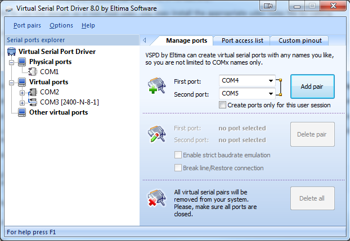Click the Other virtual ports computer icon
Viewport: 350px width, 241px height.
(22, 112)
